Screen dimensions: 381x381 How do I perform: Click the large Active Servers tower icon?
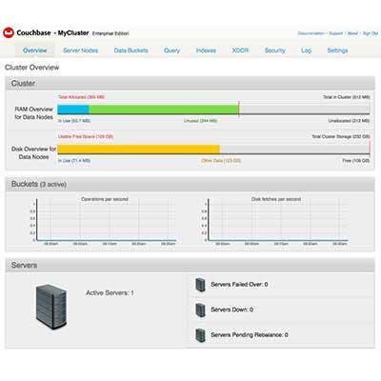coord(51,306)
